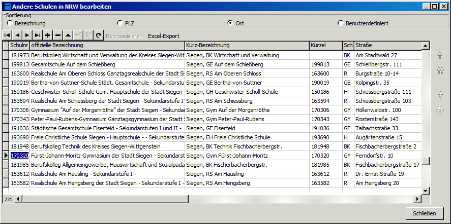
Task: Jump to the last record
Action: point(38,36)
